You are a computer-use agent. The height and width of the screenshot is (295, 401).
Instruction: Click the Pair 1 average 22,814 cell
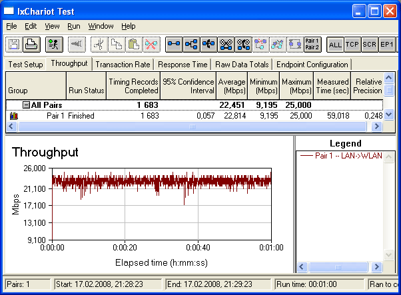[x=234, y=116]
